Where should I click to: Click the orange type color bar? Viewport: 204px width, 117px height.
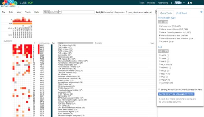22,24
